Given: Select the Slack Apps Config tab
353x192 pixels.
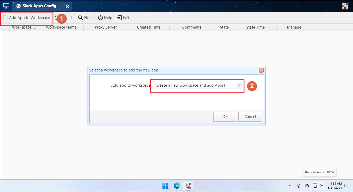Looking at the screenshot, I should coord(39,6).
